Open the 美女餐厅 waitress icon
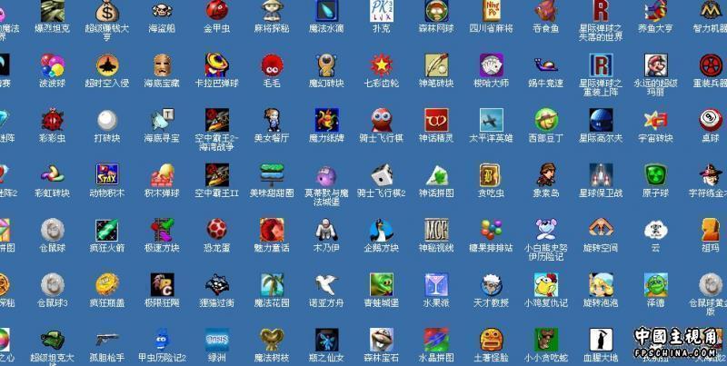The width and height of the screenshot is (727, 366). [272, 120]
